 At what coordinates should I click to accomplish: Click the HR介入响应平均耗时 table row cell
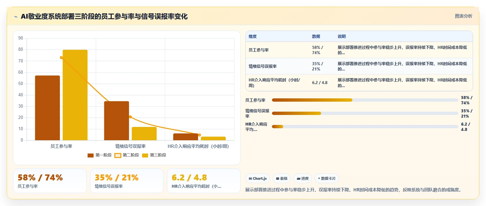pyautogui.click(x=277, y=82)
